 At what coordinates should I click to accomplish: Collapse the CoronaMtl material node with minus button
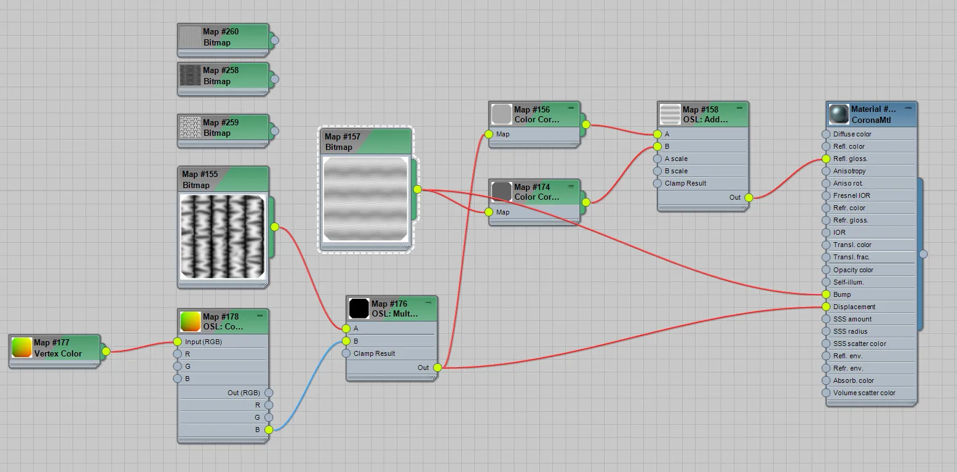click(908, 108)
